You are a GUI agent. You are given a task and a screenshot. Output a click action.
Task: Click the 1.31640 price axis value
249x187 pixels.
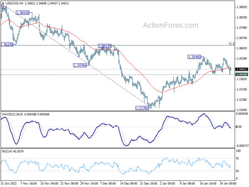tap(242, 110)
